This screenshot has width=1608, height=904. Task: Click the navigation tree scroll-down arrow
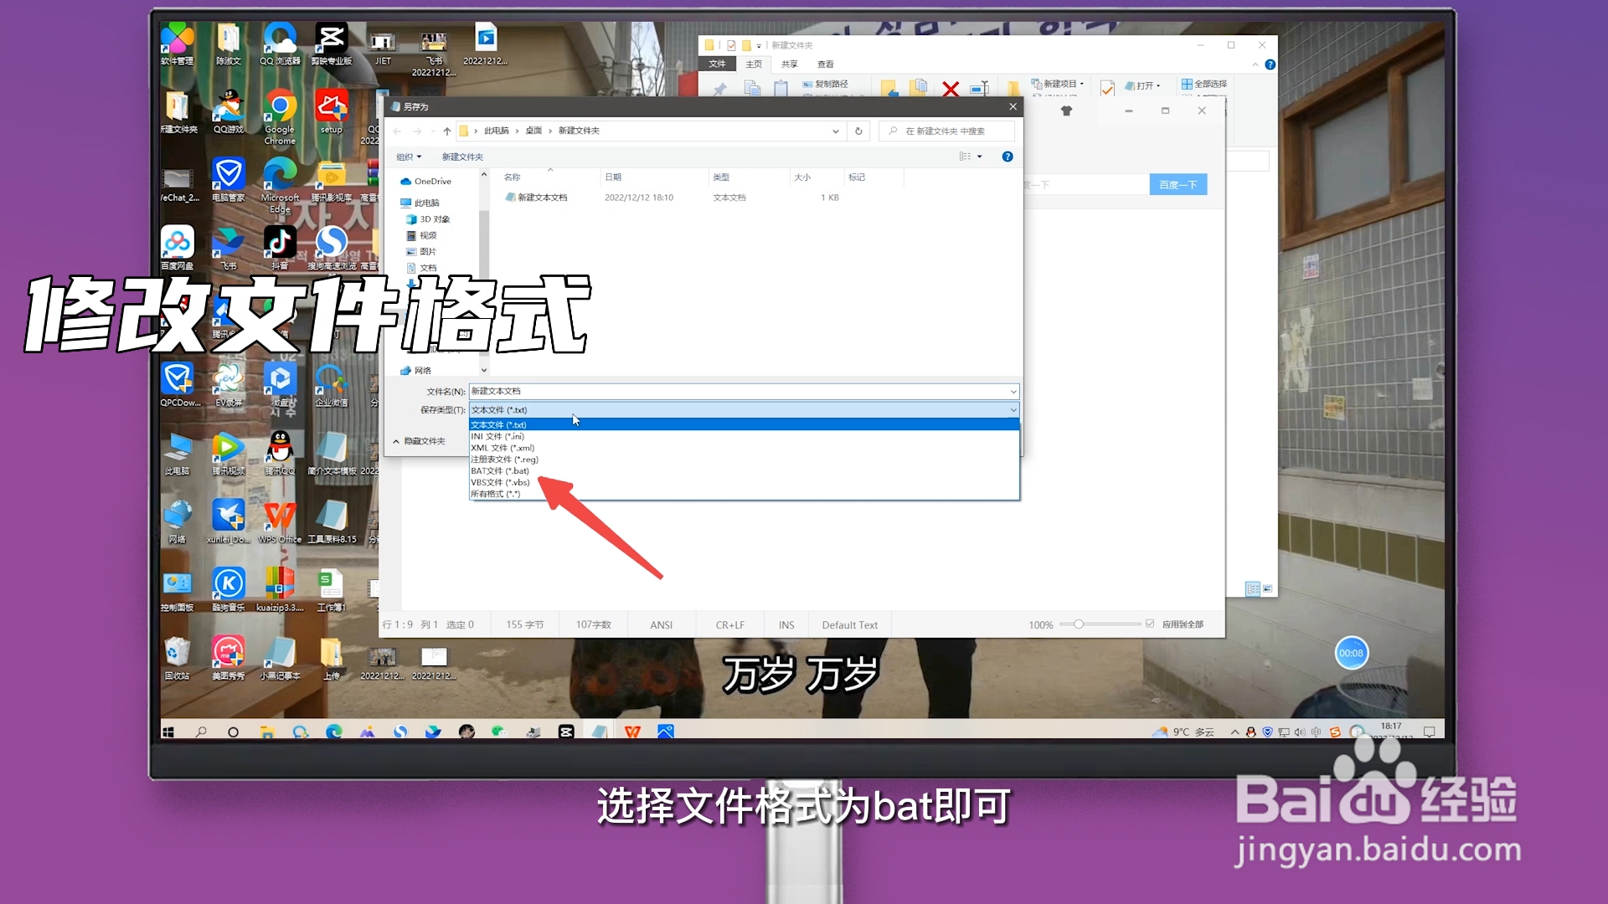483,370
